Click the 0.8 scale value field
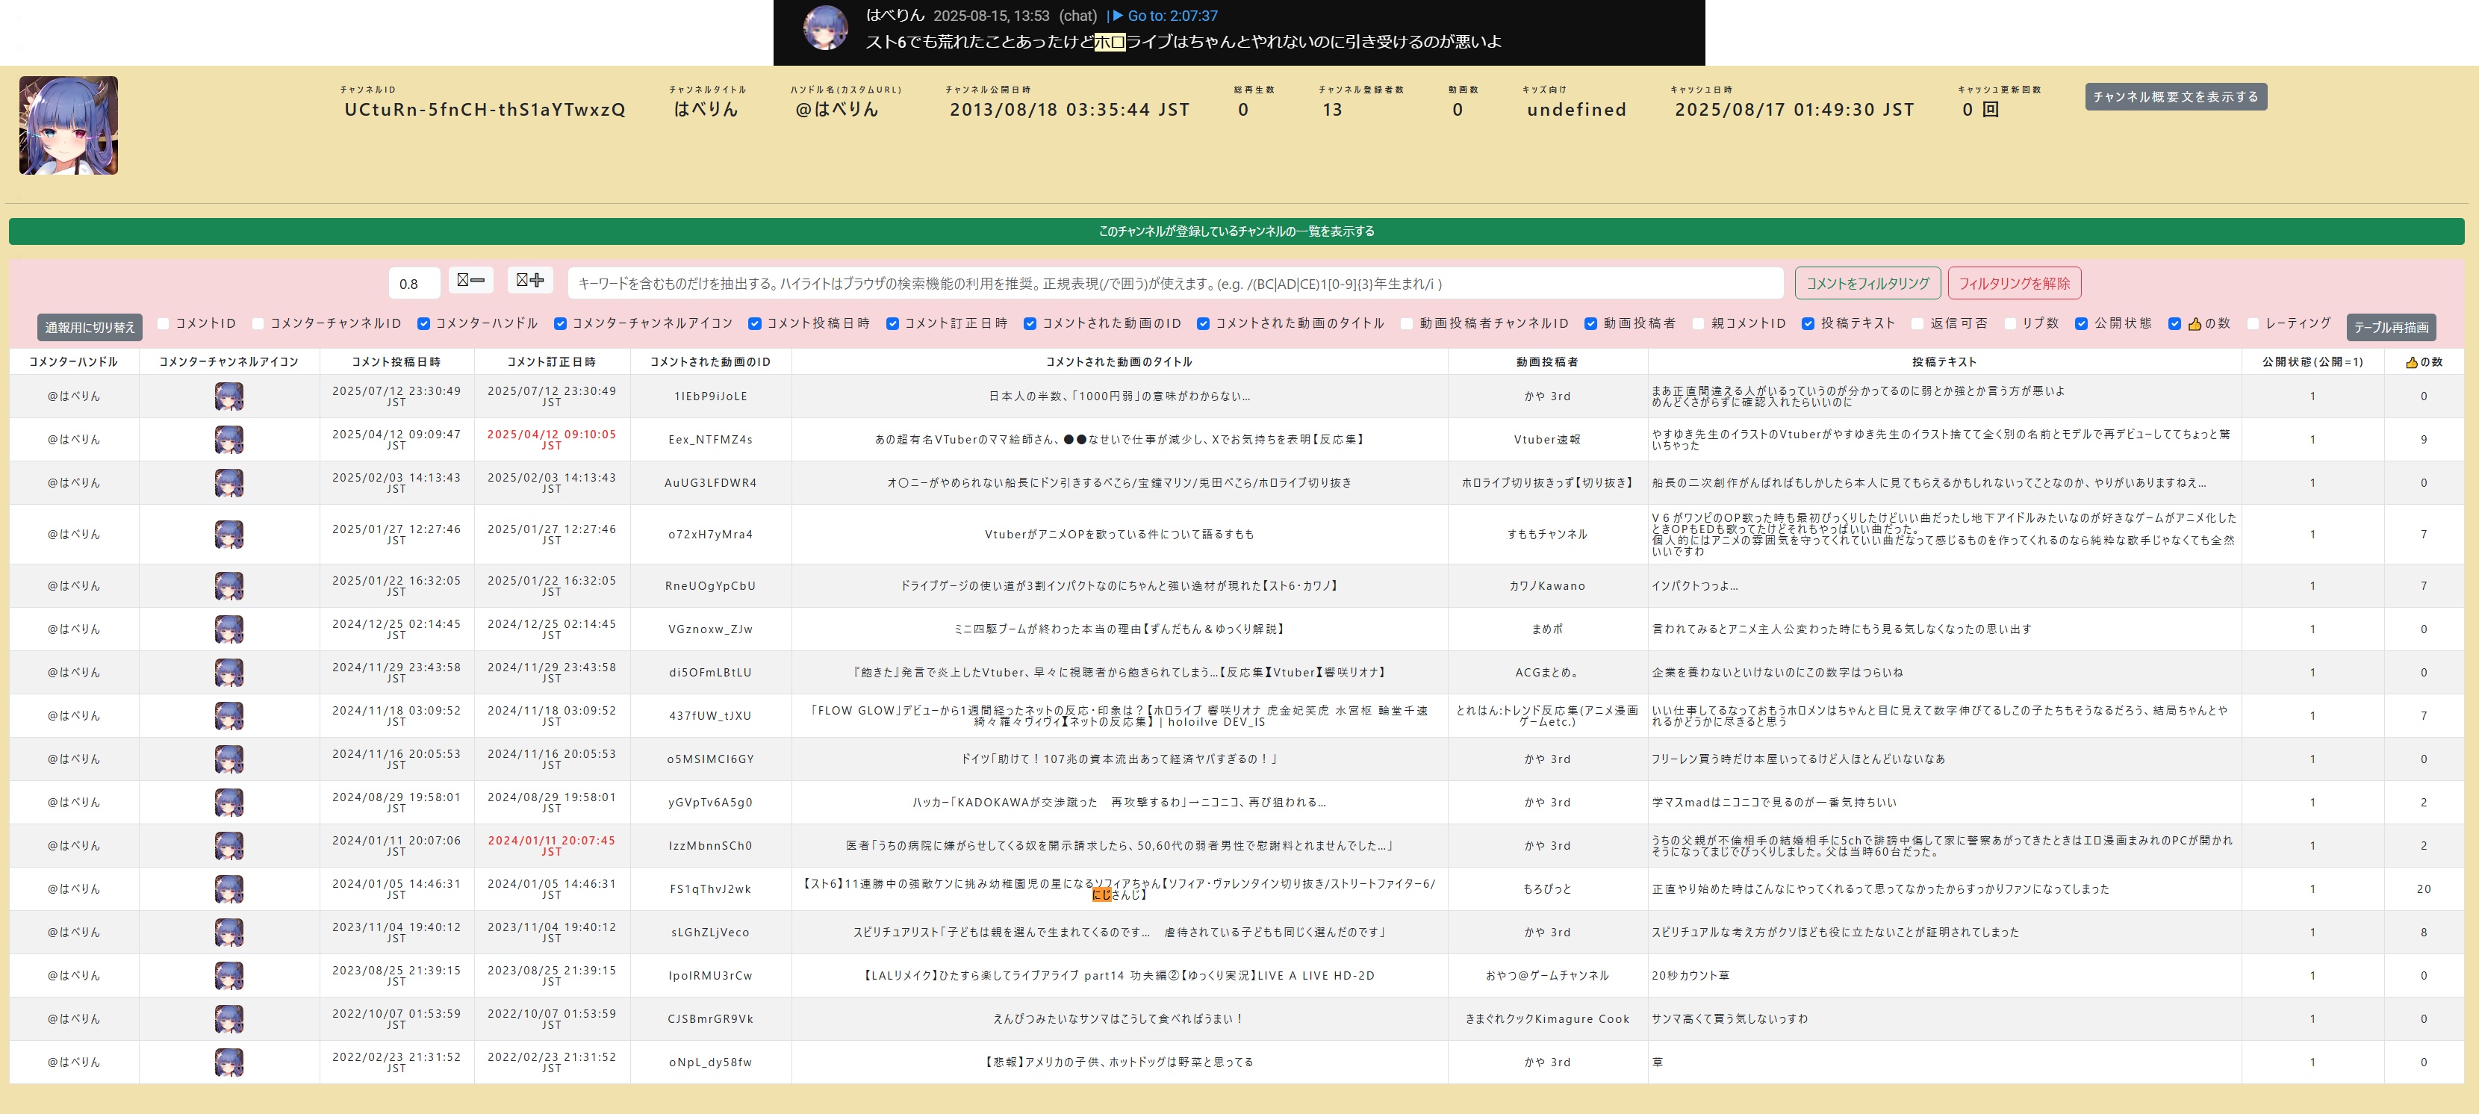 coord(414,284)
